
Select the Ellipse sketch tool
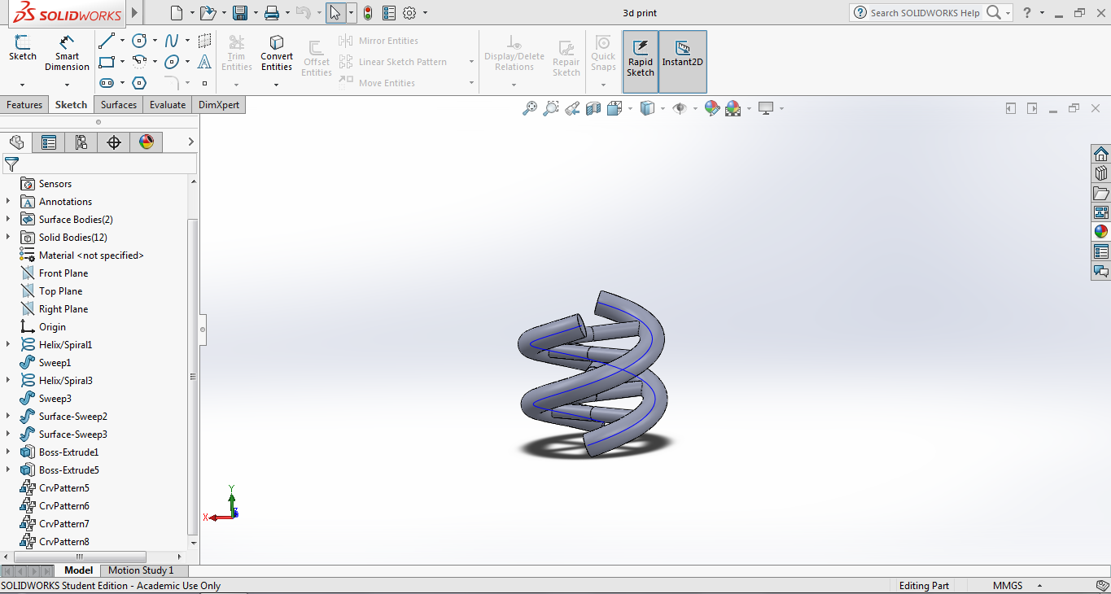[172, 62]
